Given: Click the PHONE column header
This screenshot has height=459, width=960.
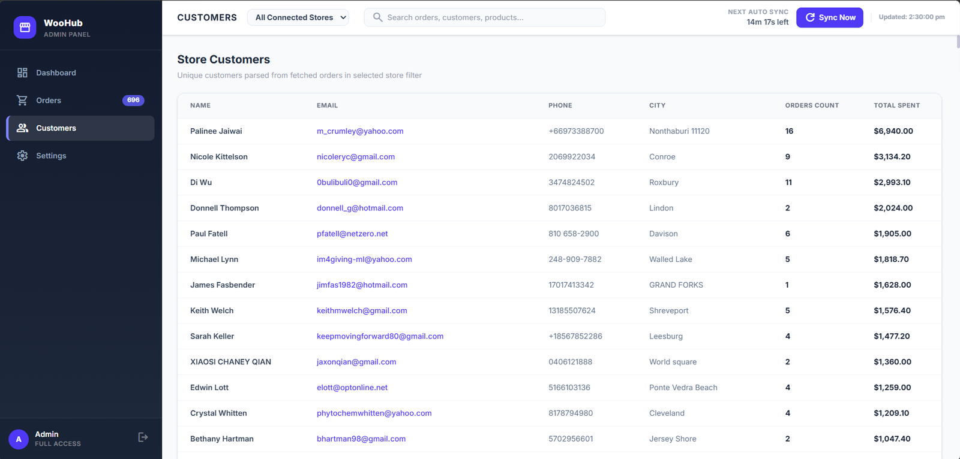Looking at the screenshot, I should pyautogui.click(x=560, y=105).
